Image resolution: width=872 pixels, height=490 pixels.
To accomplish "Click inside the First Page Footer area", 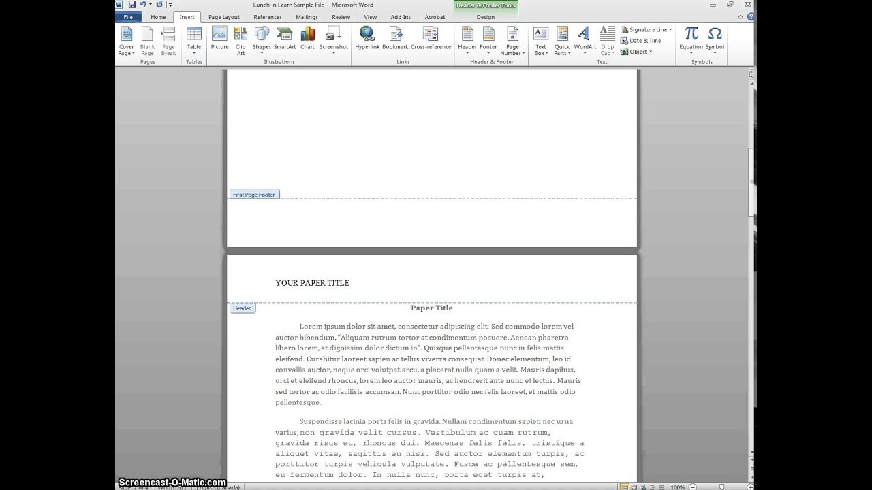I will tap(432, 223).
